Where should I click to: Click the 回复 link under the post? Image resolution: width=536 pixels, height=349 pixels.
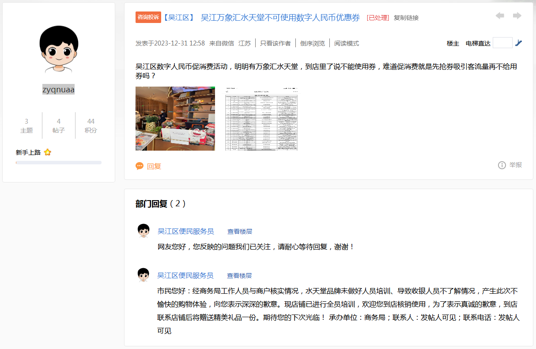154,167
